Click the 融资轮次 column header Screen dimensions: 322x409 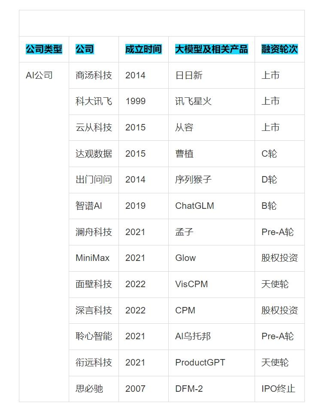[x=279, y=49]
